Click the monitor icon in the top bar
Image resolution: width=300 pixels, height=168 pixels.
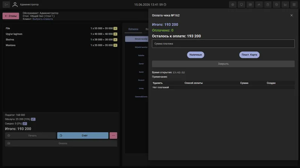241,4
